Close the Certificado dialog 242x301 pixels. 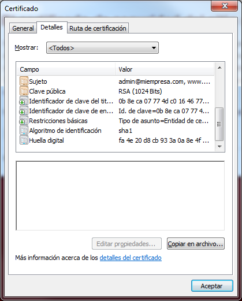[x=224, y=6]
